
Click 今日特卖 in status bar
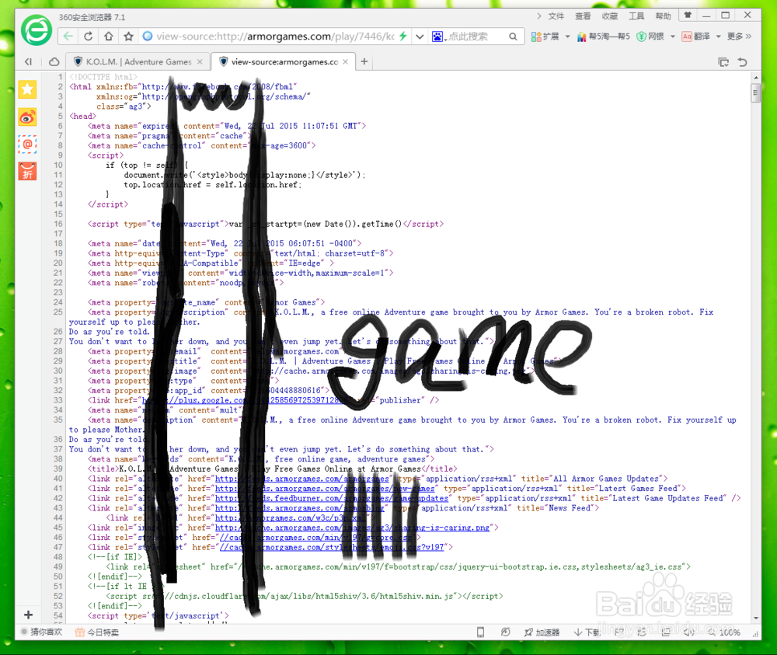click(97, 632)
